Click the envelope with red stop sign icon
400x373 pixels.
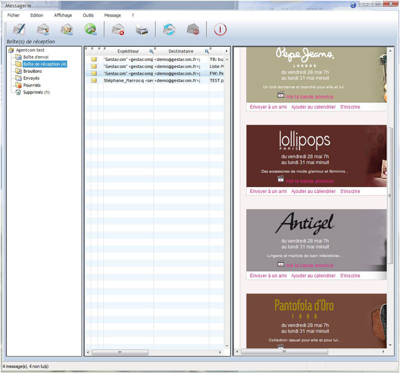tap(193, 29)
